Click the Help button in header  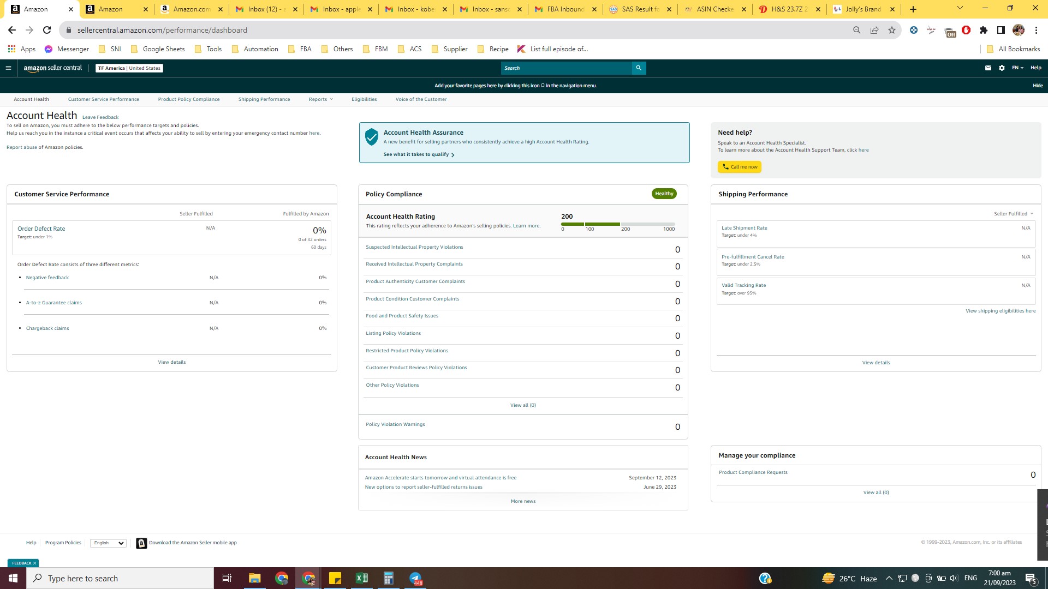1036,68
